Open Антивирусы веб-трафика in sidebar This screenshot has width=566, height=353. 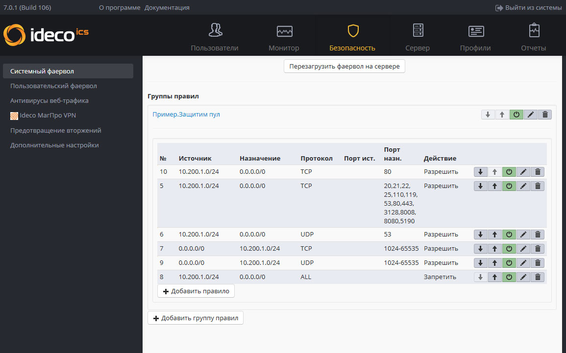(49, 100)
